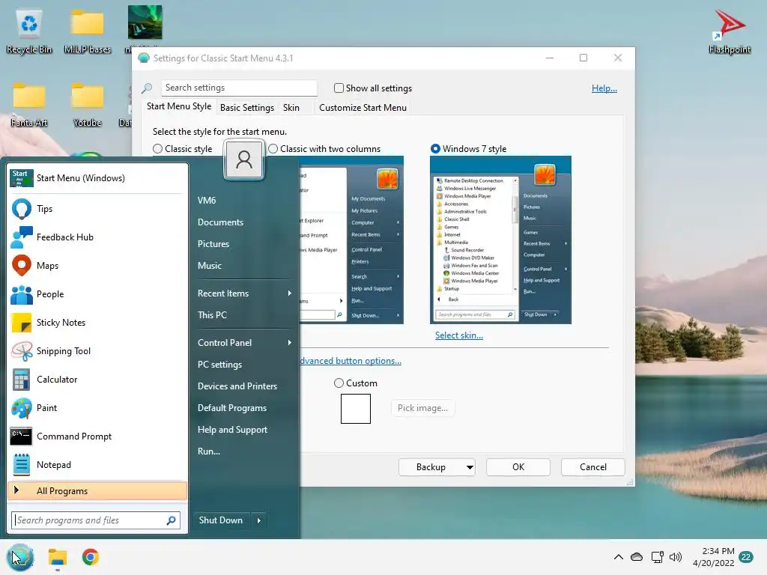Select Windows 7 style radio button
767x575 pixels.
pyautogui.click(x=435, y=149)
